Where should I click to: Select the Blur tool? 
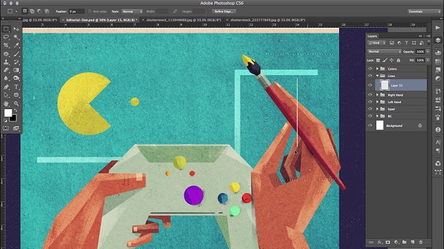6,78
